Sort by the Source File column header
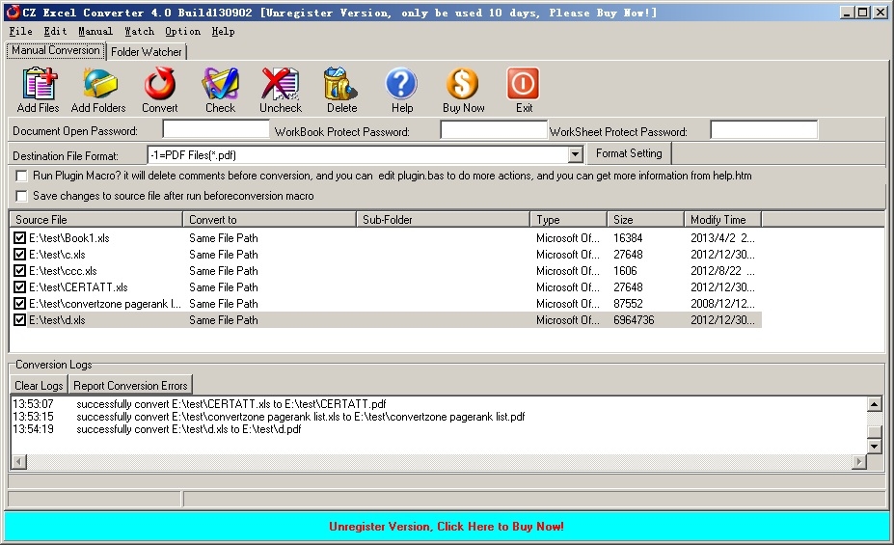 point(96,220)
